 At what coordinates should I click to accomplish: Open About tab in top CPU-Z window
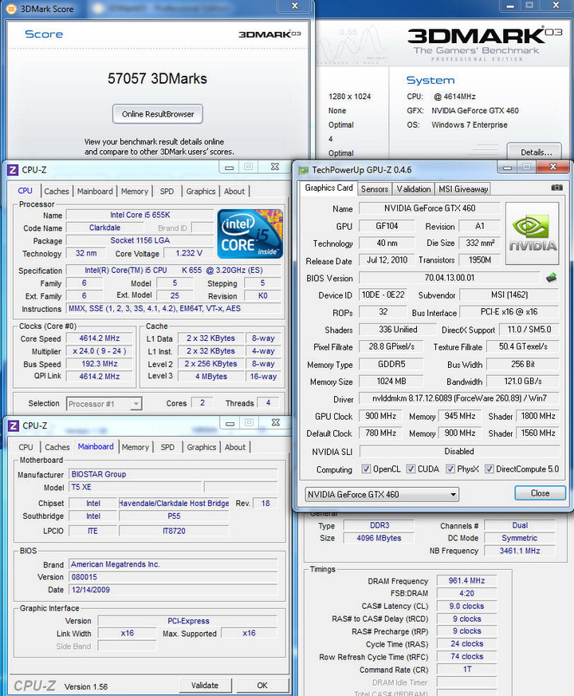234,192
